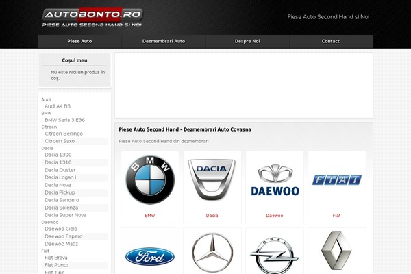This screenshot has height=274, width=411.
Task: Click the 'Nu este nici un produs' cart message
Action: point(78,75)
